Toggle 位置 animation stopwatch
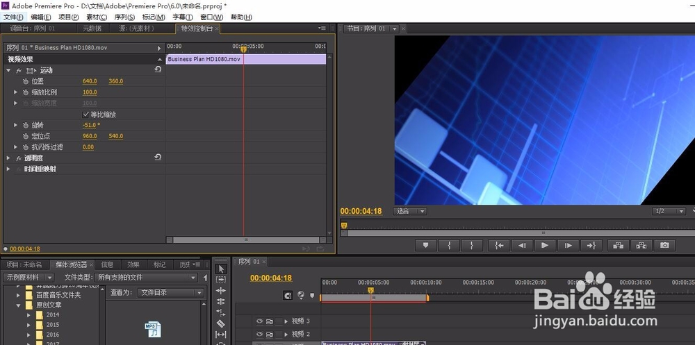This screenshot has width=695, height=345. coord(25,81)
